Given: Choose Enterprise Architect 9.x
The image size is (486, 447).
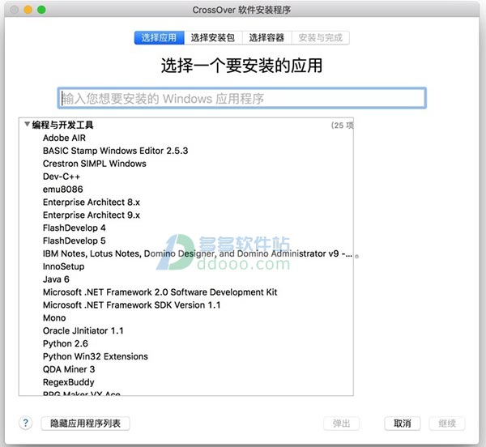Looking at the screenshot, I should point(92,215).
